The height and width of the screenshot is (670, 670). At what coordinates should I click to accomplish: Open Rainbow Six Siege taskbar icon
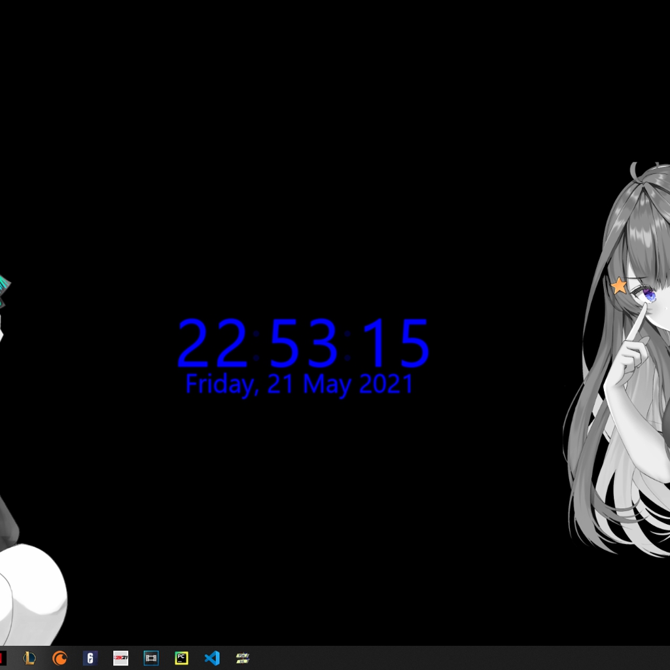90,658
